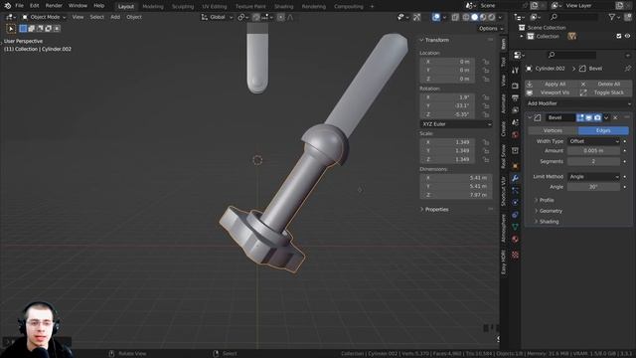This screenshot has width=636, height=358.
Task: Click the Segments value field
Action: coord(593,161)
